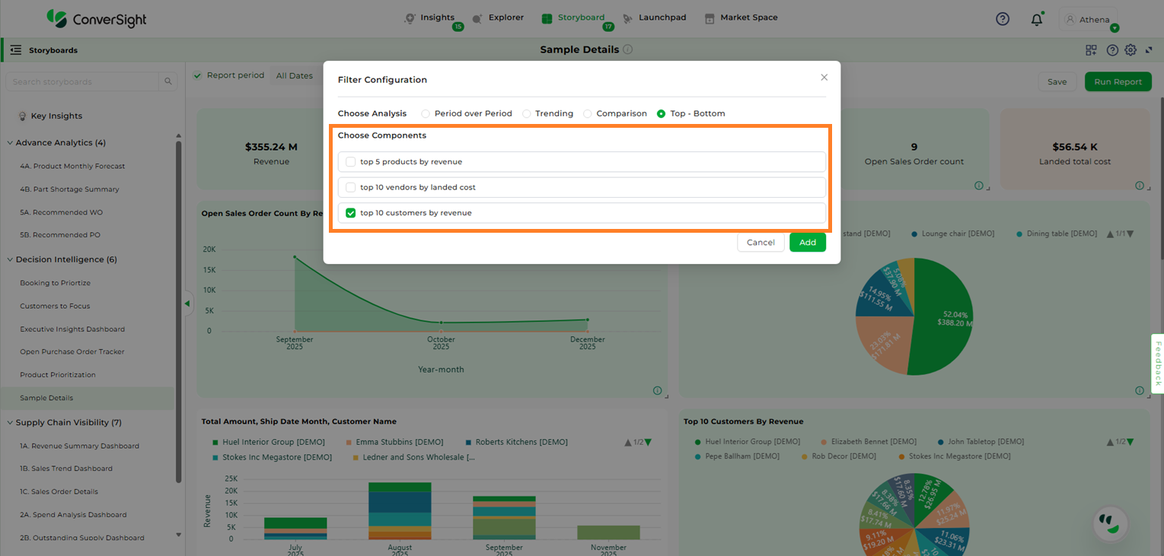
Task: Open the add widget grid icon
Action: 1091,50
